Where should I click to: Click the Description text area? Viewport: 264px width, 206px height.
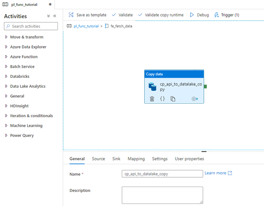point(162,195)
